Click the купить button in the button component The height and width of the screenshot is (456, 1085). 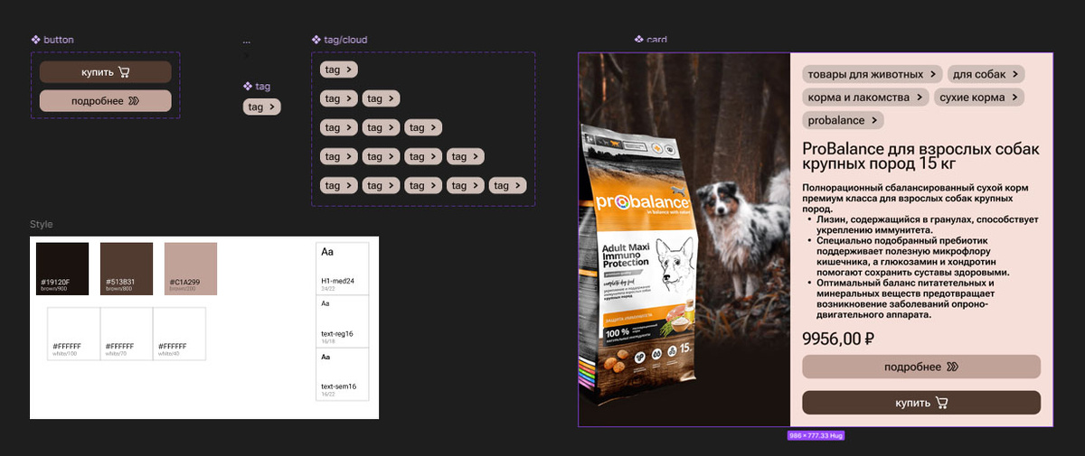(x=105, y=72)
